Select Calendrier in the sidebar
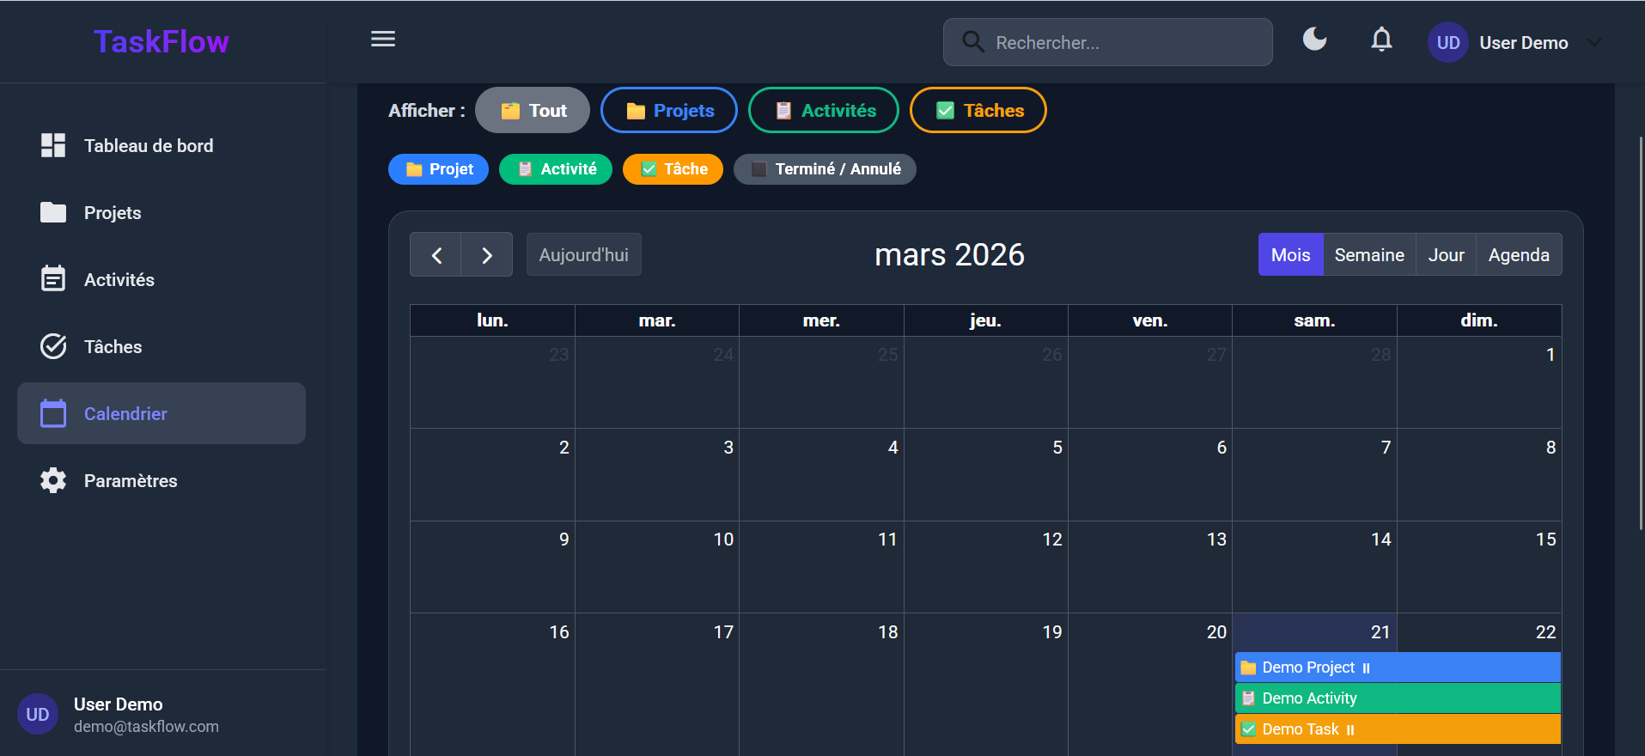The height and width of the screenshot is (756, 1645). [x=161, y=413]
